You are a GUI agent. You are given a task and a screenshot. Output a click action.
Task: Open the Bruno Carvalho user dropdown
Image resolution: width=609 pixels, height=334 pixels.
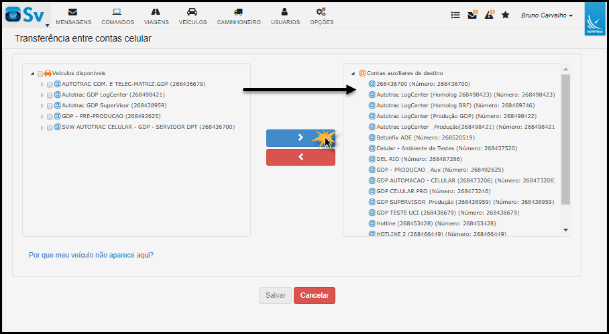pos(547,15)
